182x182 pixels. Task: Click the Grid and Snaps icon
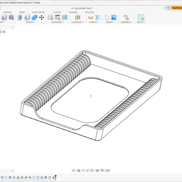(102, 171)
